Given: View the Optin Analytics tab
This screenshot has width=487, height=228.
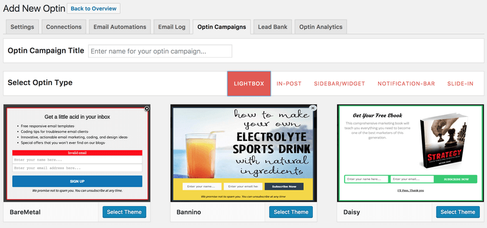Looking at the screenshot, I should point(321,27).
